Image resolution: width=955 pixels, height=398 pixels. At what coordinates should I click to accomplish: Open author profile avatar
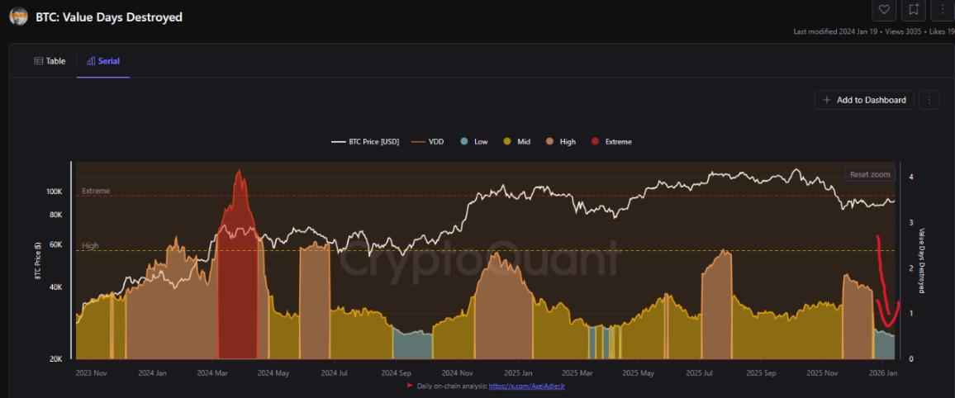[18, 17]
